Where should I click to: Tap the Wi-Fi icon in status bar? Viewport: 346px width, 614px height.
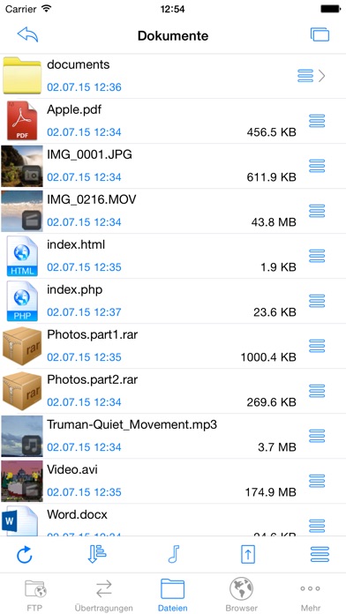[x=47, y=9]
